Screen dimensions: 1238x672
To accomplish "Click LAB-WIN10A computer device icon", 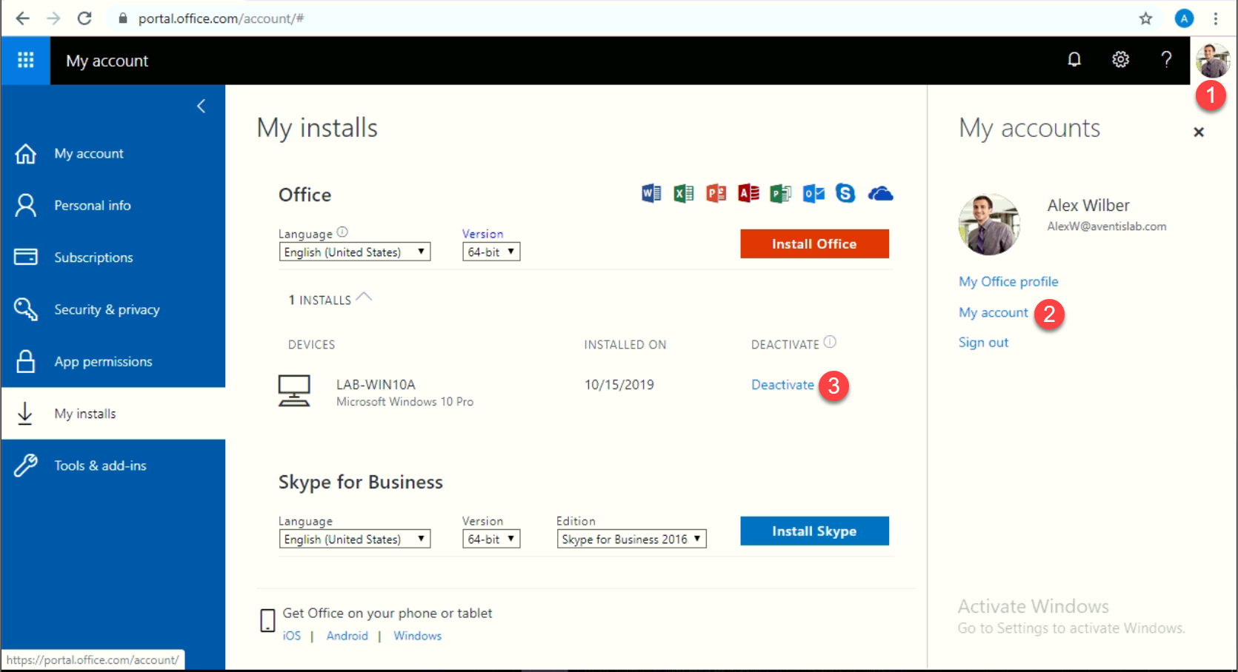I will [x=294, y=391].
